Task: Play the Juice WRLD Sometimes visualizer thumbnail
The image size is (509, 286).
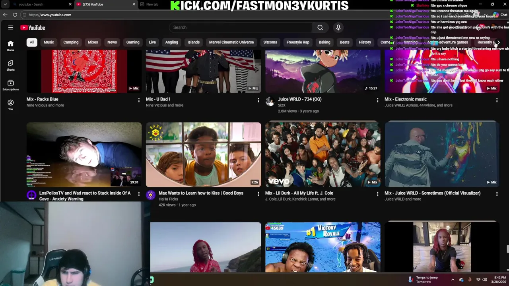Action: pyautogui.click(x=442, y=155)
